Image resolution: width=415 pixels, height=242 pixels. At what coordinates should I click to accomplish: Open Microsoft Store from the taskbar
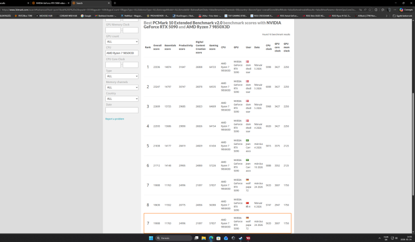pyautogui.click(x=218, y=238)
